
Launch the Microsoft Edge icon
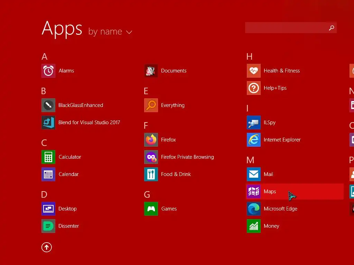(x=254, y=209)
